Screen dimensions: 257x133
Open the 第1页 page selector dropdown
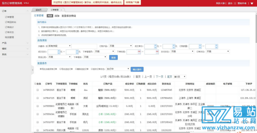pyautogui.click(x=180, y=77)
